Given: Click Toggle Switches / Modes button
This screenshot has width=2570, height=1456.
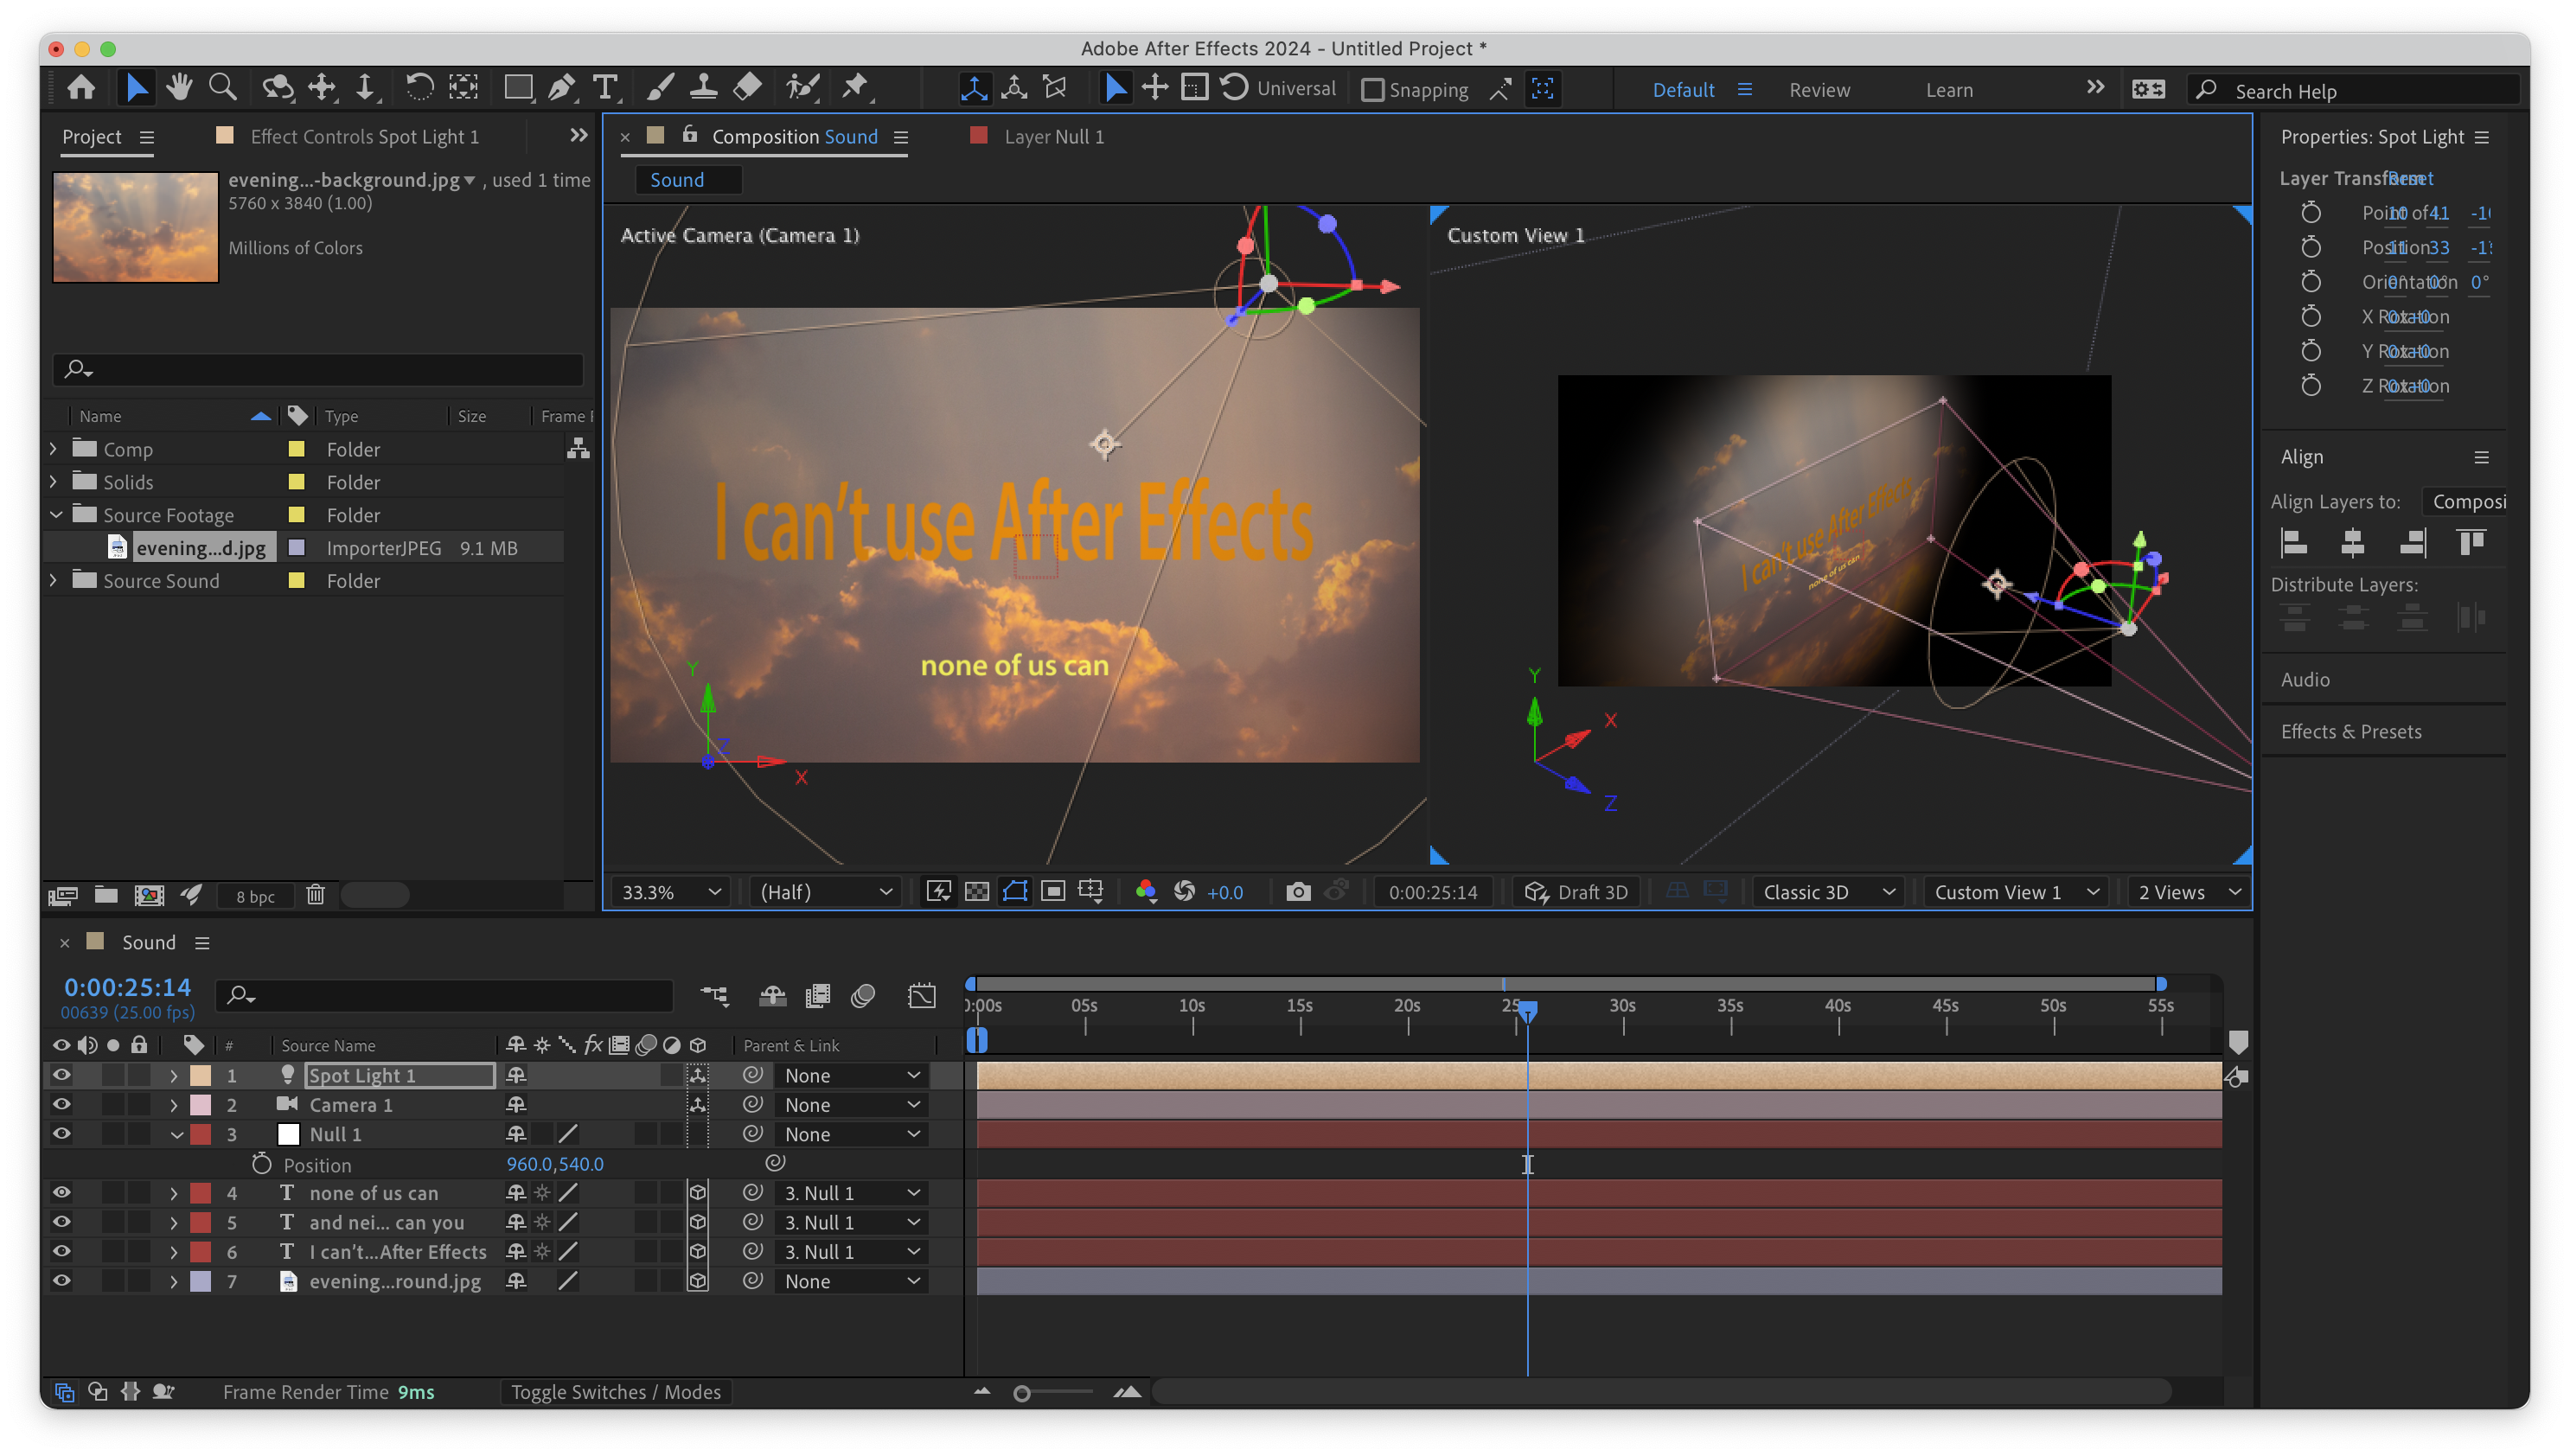Looking at the screenshot, I should (x=615, y=1392).
